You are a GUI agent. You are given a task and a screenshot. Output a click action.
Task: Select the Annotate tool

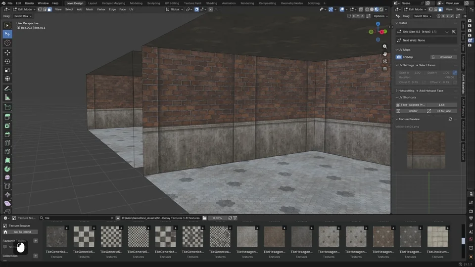7,89
